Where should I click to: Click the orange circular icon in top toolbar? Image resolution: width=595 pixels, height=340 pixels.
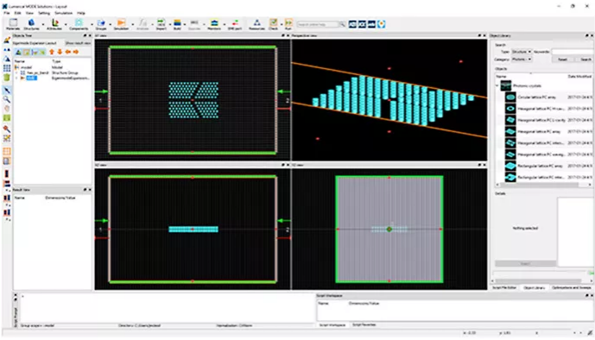tap(382, 24)
